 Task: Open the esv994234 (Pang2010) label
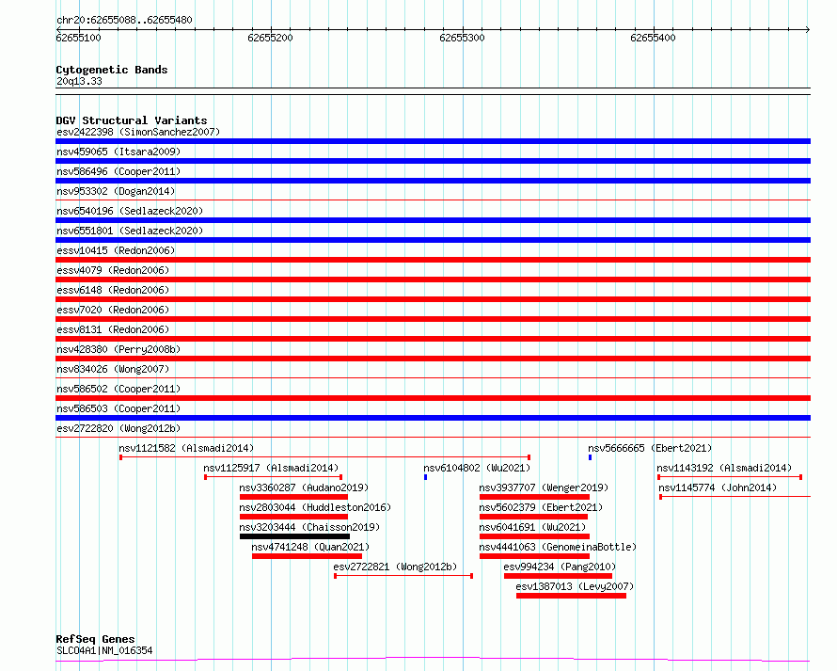(560, 567)
